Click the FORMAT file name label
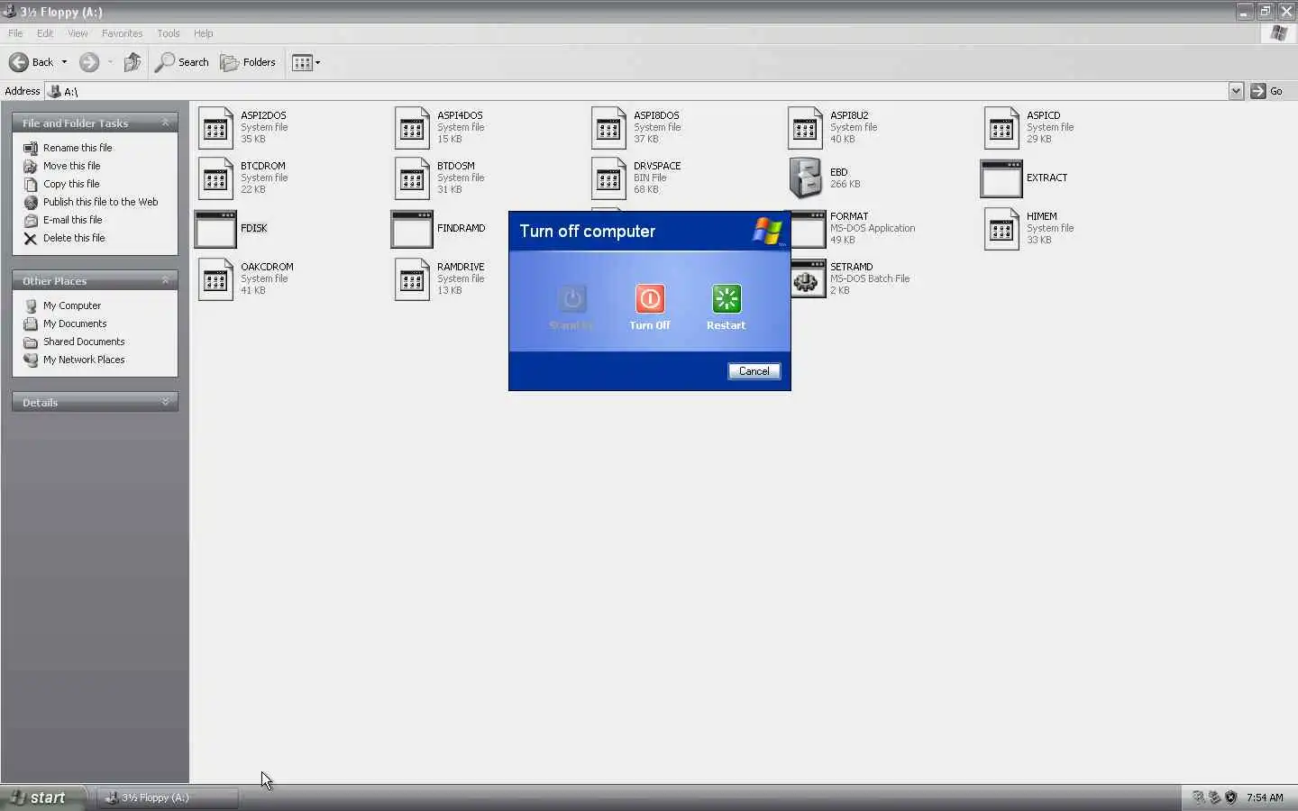This screenshot has width=1298, height=811. [x=849, y=216]
